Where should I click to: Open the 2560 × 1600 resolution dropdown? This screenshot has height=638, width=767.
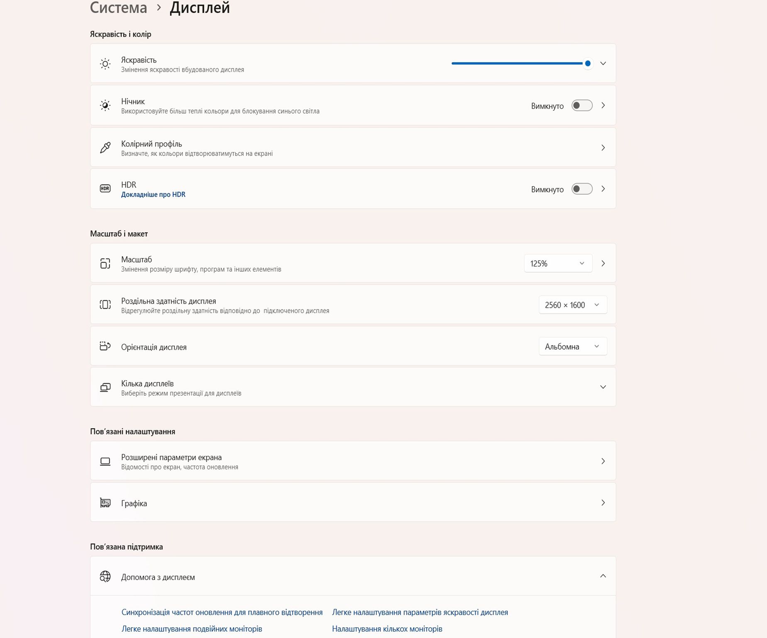point(572,305)
